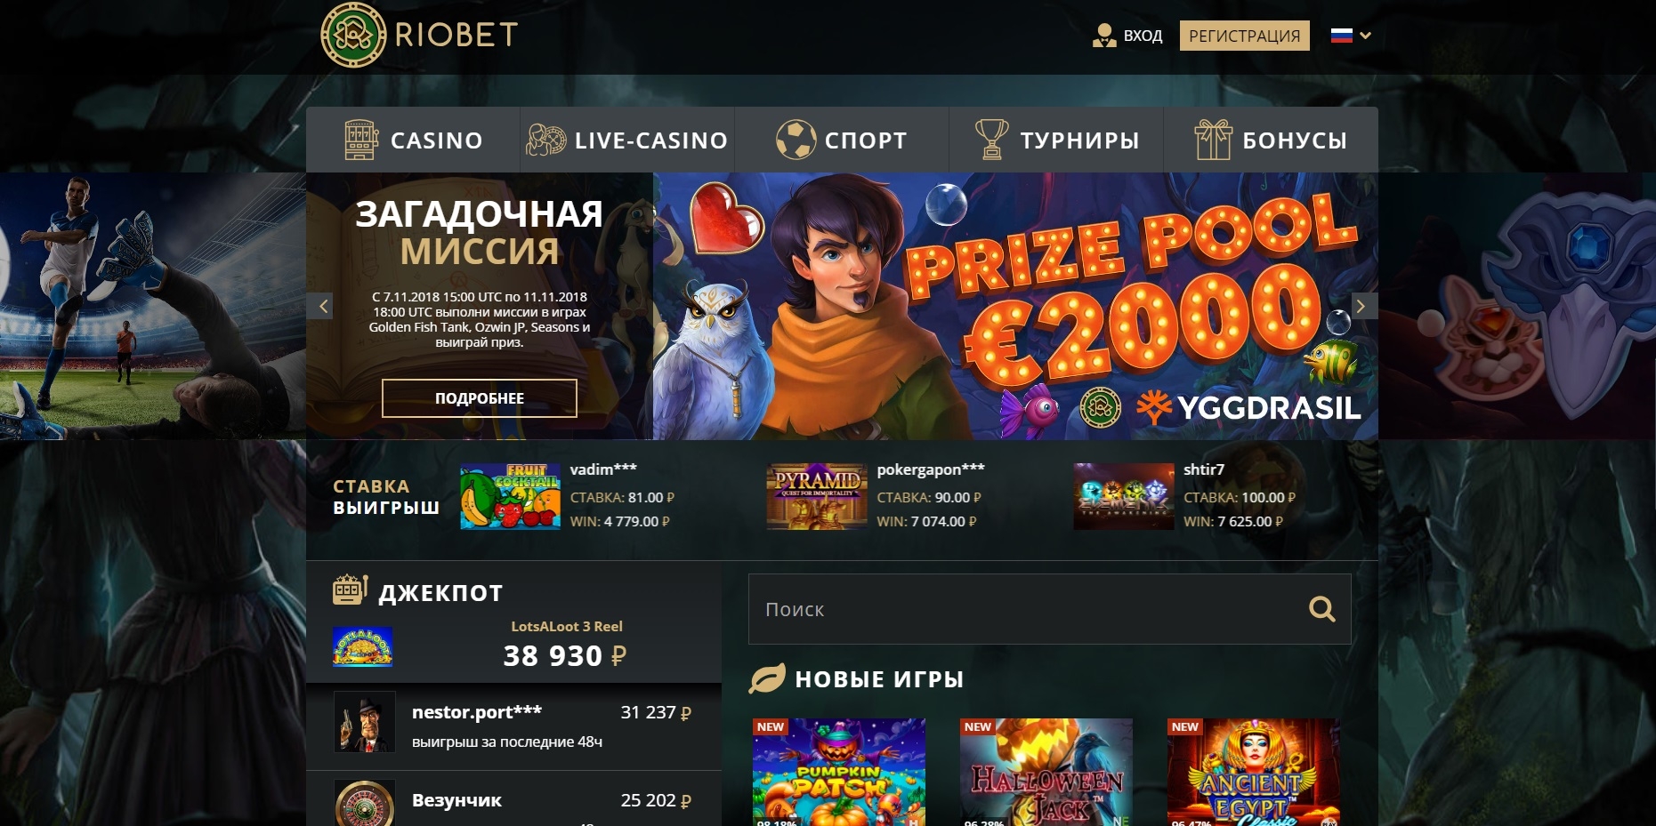
Task: Click the gift box icon for БОНУСЫ
Action: [x=1213, y=140]
